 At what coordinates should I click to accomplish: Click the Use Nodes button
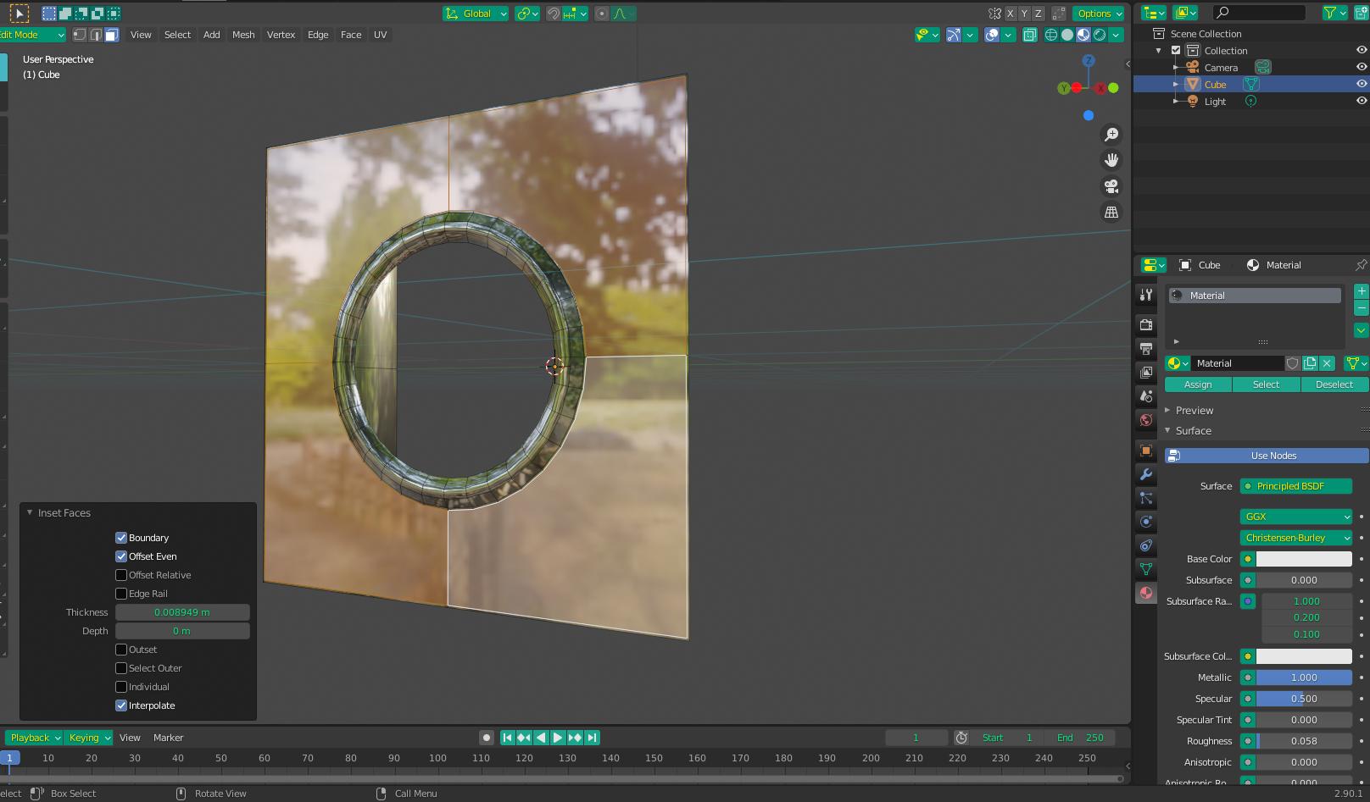coord(1267,456)
